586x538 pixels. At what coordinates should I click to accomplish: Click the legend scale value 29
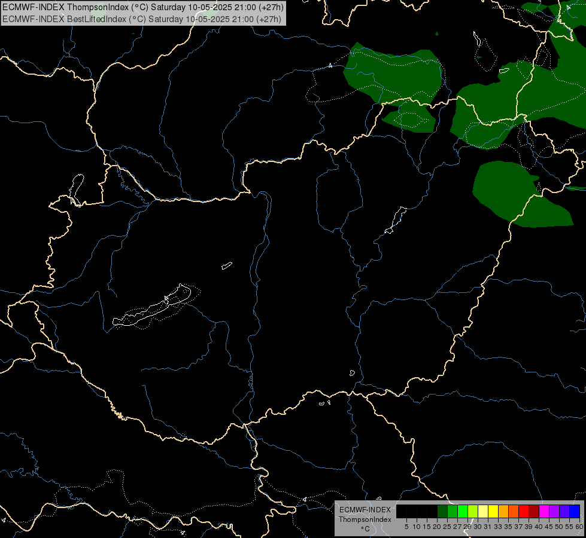pyautogui.click(x=467, y=527)
